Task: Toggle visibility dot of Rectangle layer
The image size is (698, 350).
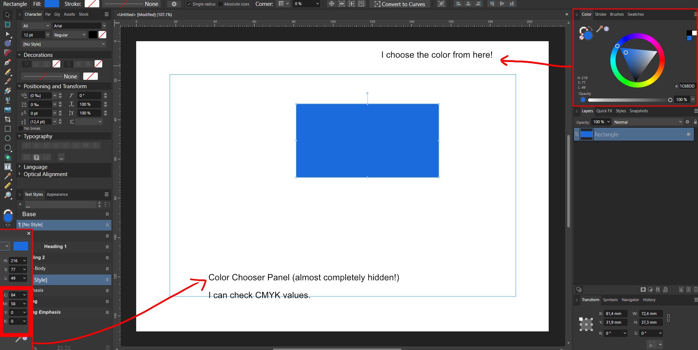Action: coord(688,134)
